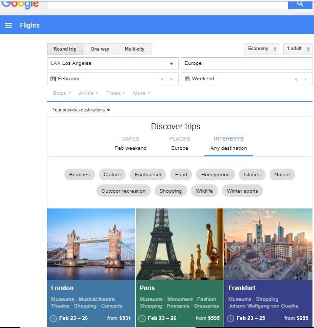Click calendar icon in February field
This screenshot has width=314, height=328.
point(53,79)
